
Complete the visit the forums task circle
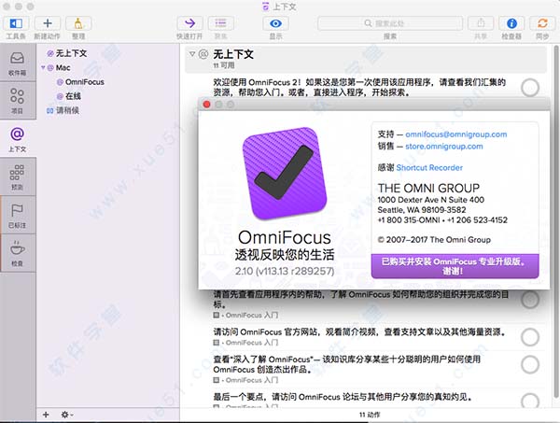tap(530, 401)
